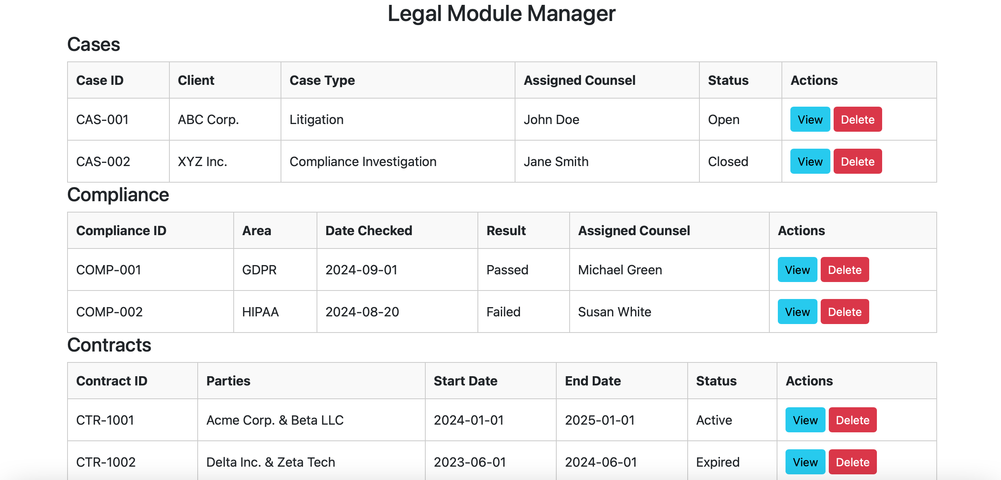Viewport: 1001px width, 480px height.
Task: Delete compliance record COMP-002
Action: [845, 312]
